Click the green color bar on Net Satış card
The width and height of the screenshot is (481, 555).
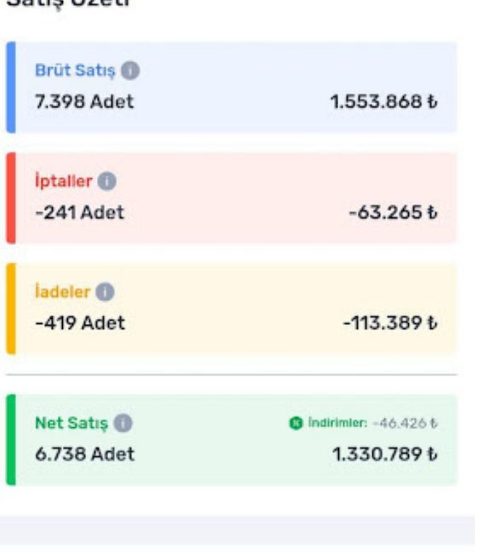click(x=11, y=439)
